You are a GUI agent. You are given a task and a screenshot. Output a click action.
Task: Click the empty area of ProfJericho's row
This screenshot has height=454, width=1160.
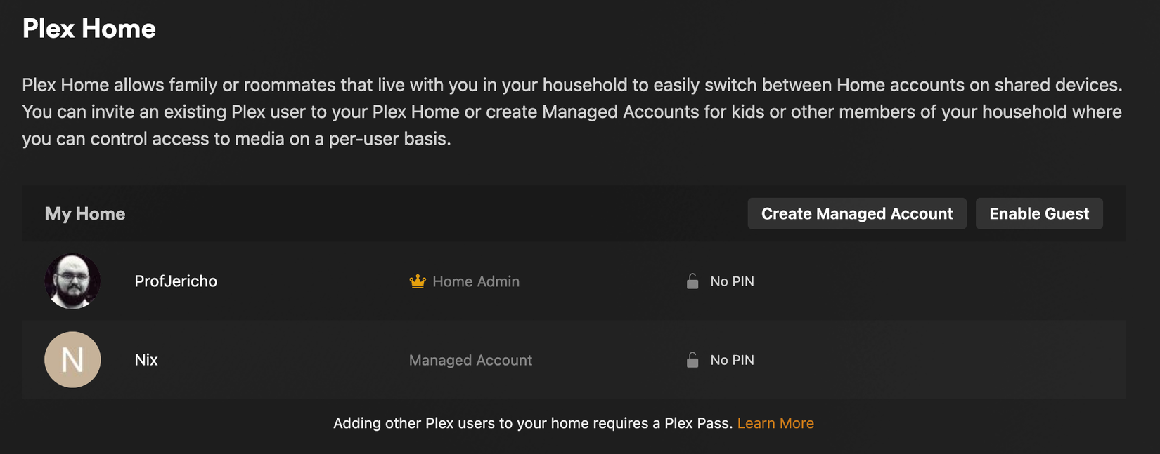[935, 281]
